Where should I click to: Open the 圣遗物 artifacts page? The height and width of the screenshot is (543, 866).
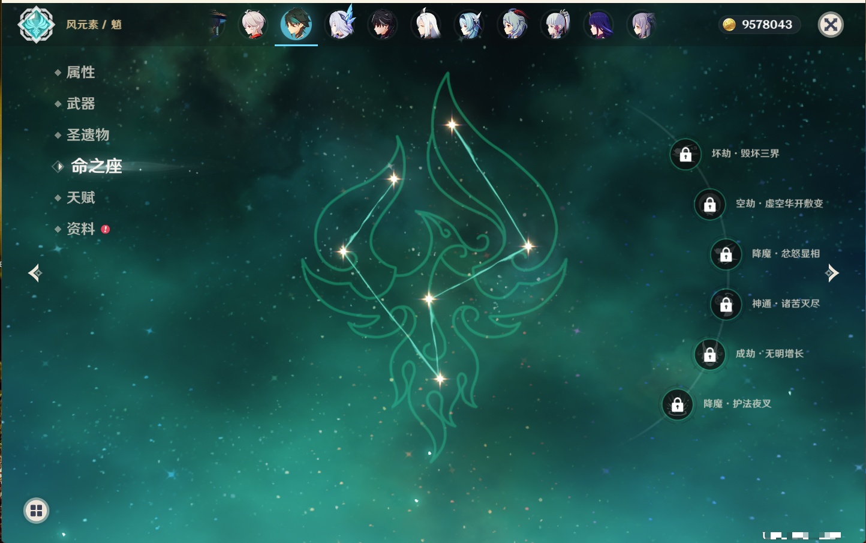[x=88, y=135]
